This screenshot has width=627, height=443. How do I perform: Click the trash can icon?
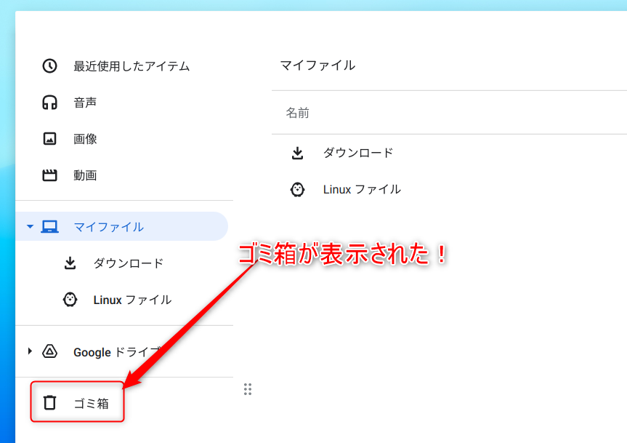coord(49,402)
